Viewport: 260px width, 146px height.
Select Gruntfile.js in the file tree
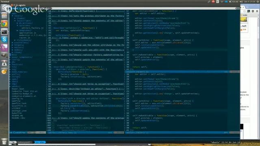pos(19,106)
